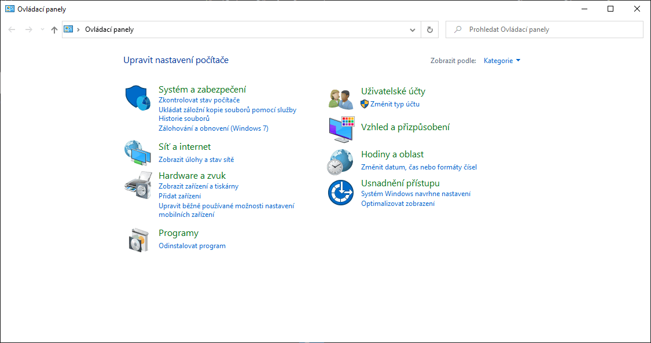651x343 pixels.
Task: Click the Uživatelské účty people icon
Action: 340,99
